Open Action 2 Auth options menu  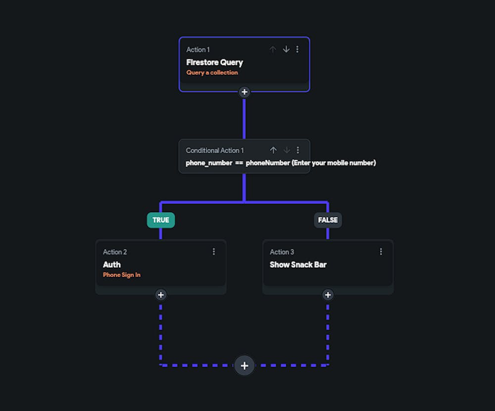click(x=214, y=252)
